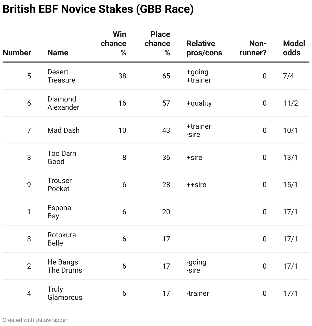Select the Trouser Pocket name cell
Viewport: 312px width, 326px height.
pos(60,185)
